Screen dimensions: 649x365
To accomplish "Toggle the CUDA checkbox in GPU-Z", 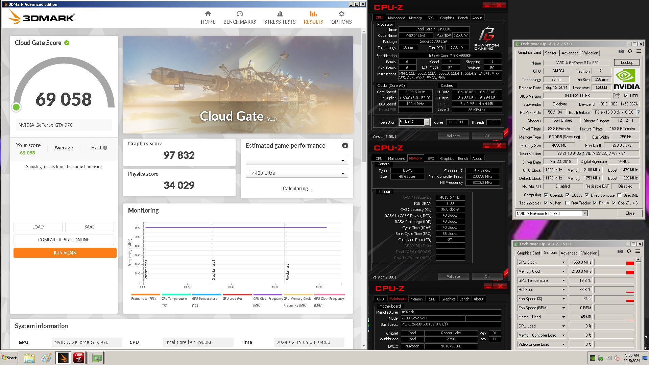I will pos(568,195).
